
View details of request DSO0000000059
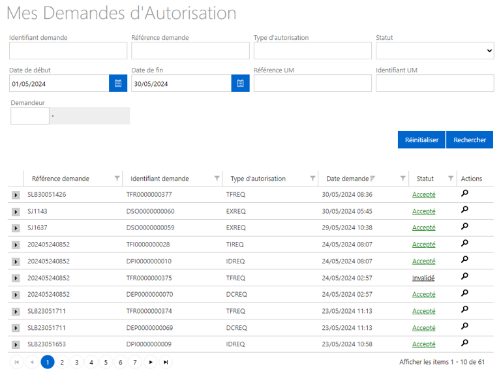click(x=464, y=226)
